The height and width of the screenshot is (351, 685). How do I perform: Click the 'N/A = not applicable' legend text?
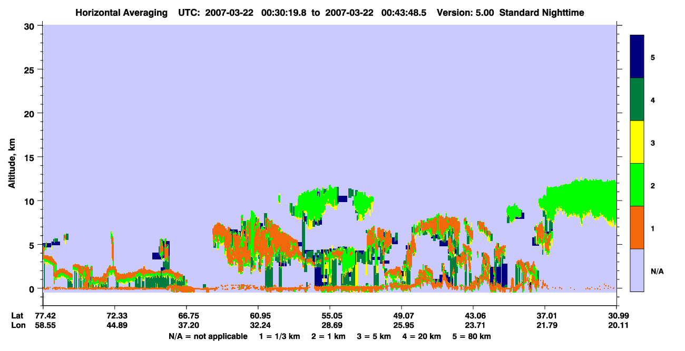pyautogui.click(x=208, y=336)
